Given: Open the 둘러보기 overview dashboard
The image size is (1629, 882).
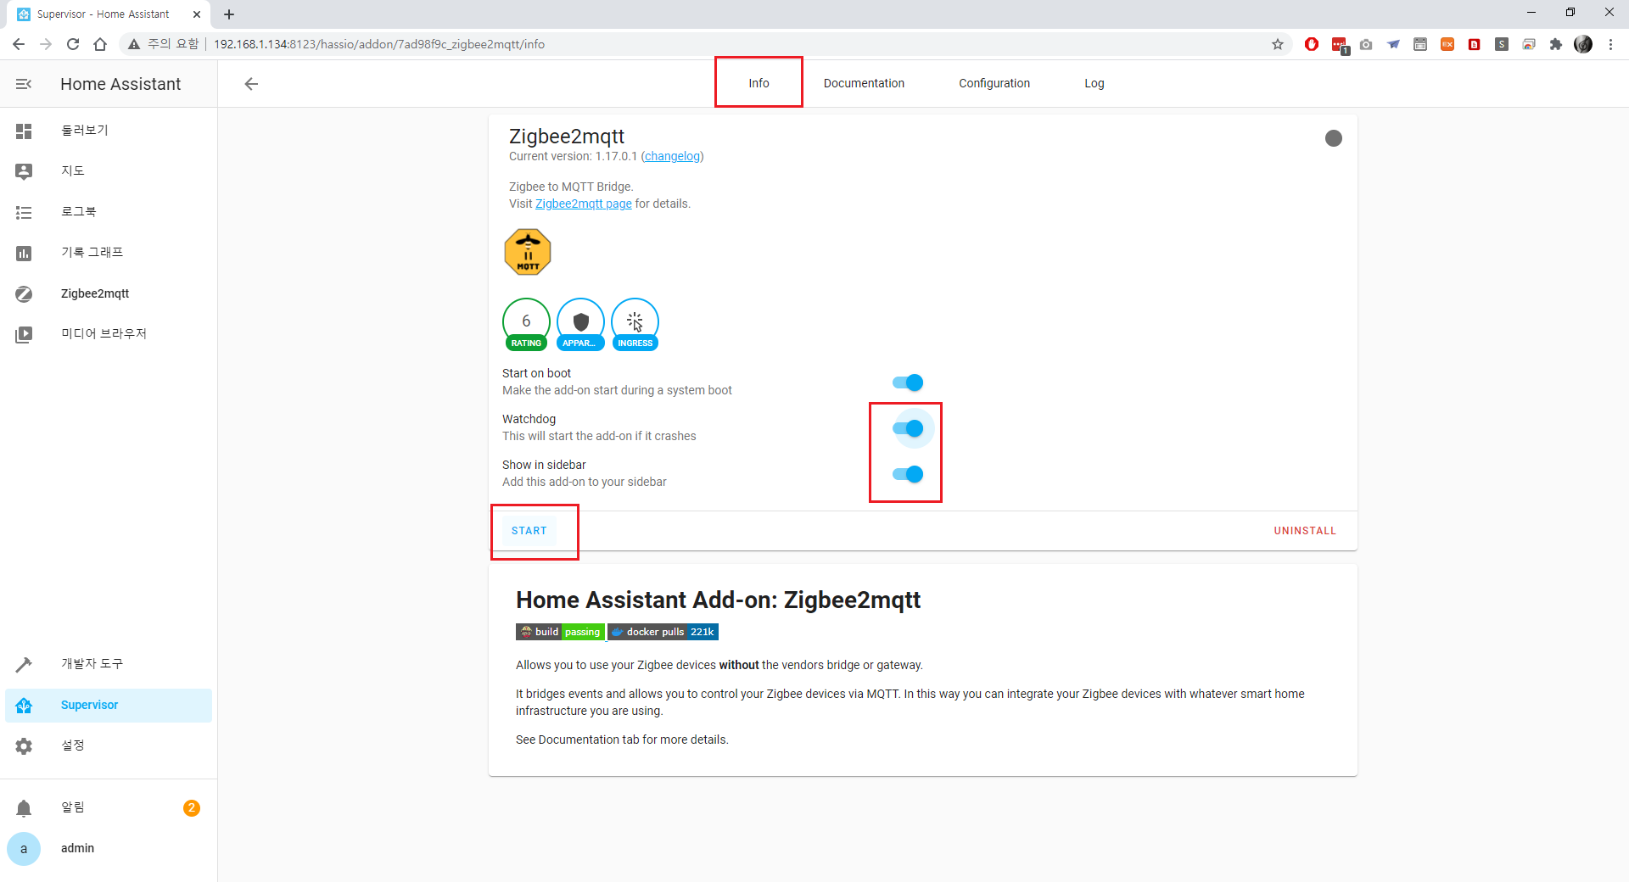Looking at the screenshot, I should click(109, 130).
